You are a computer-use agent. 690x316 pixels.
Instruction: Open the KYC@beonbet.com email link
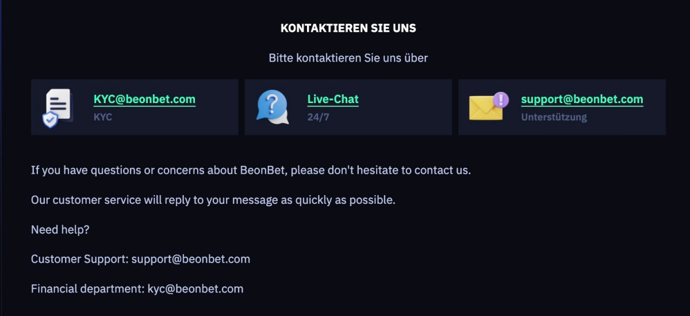tap(144, 99)
